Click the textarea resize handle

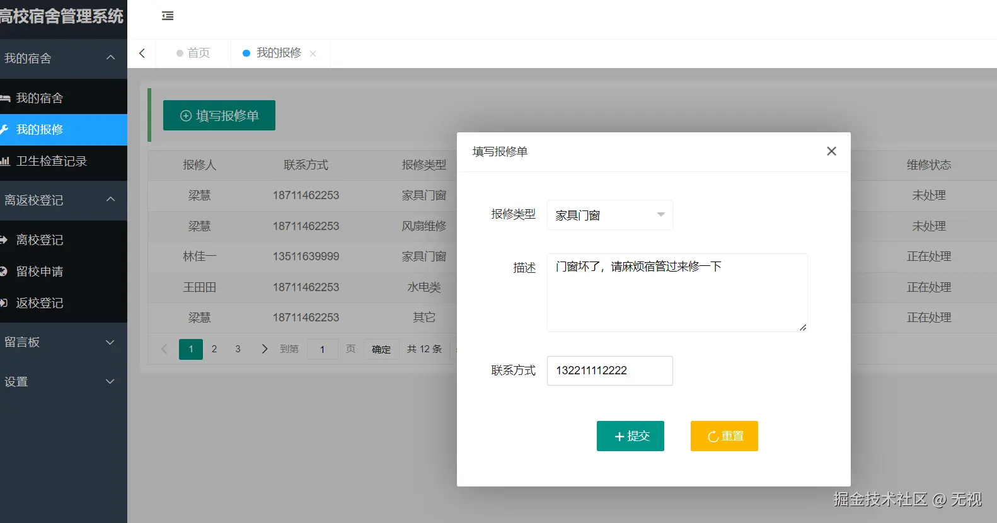803,327
